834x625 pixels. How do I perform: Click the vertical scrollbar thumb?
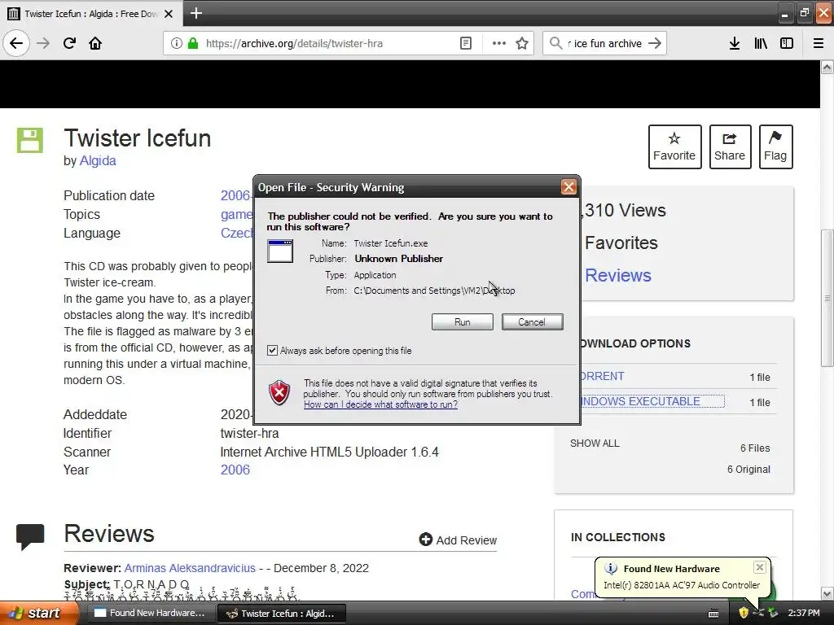point(827,298)
